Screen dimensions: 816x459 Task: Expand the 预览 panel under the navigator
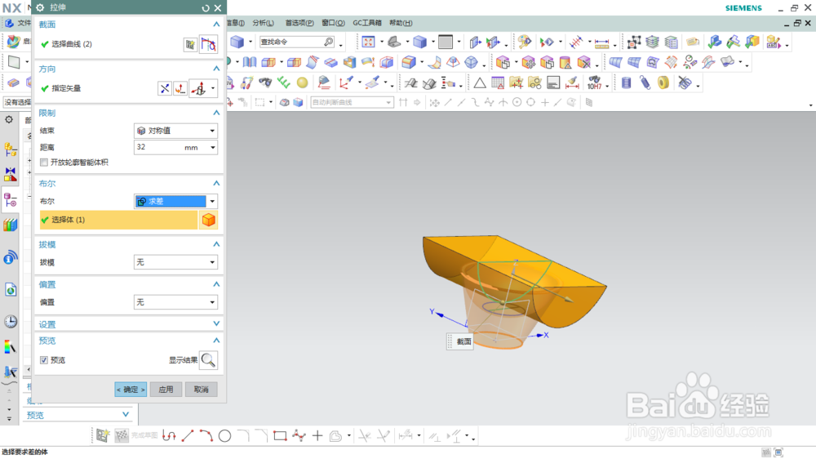126,415
